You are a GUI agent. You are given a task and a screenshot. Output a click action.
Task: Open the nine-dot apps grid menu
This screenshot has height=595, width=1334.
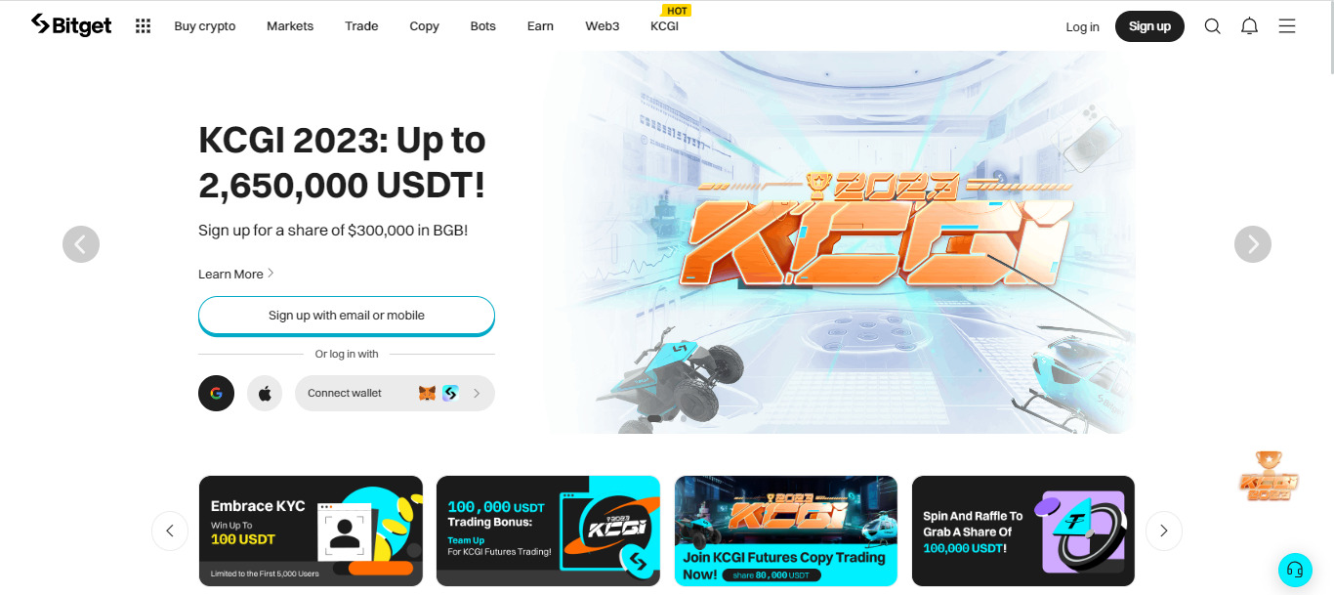143,26
